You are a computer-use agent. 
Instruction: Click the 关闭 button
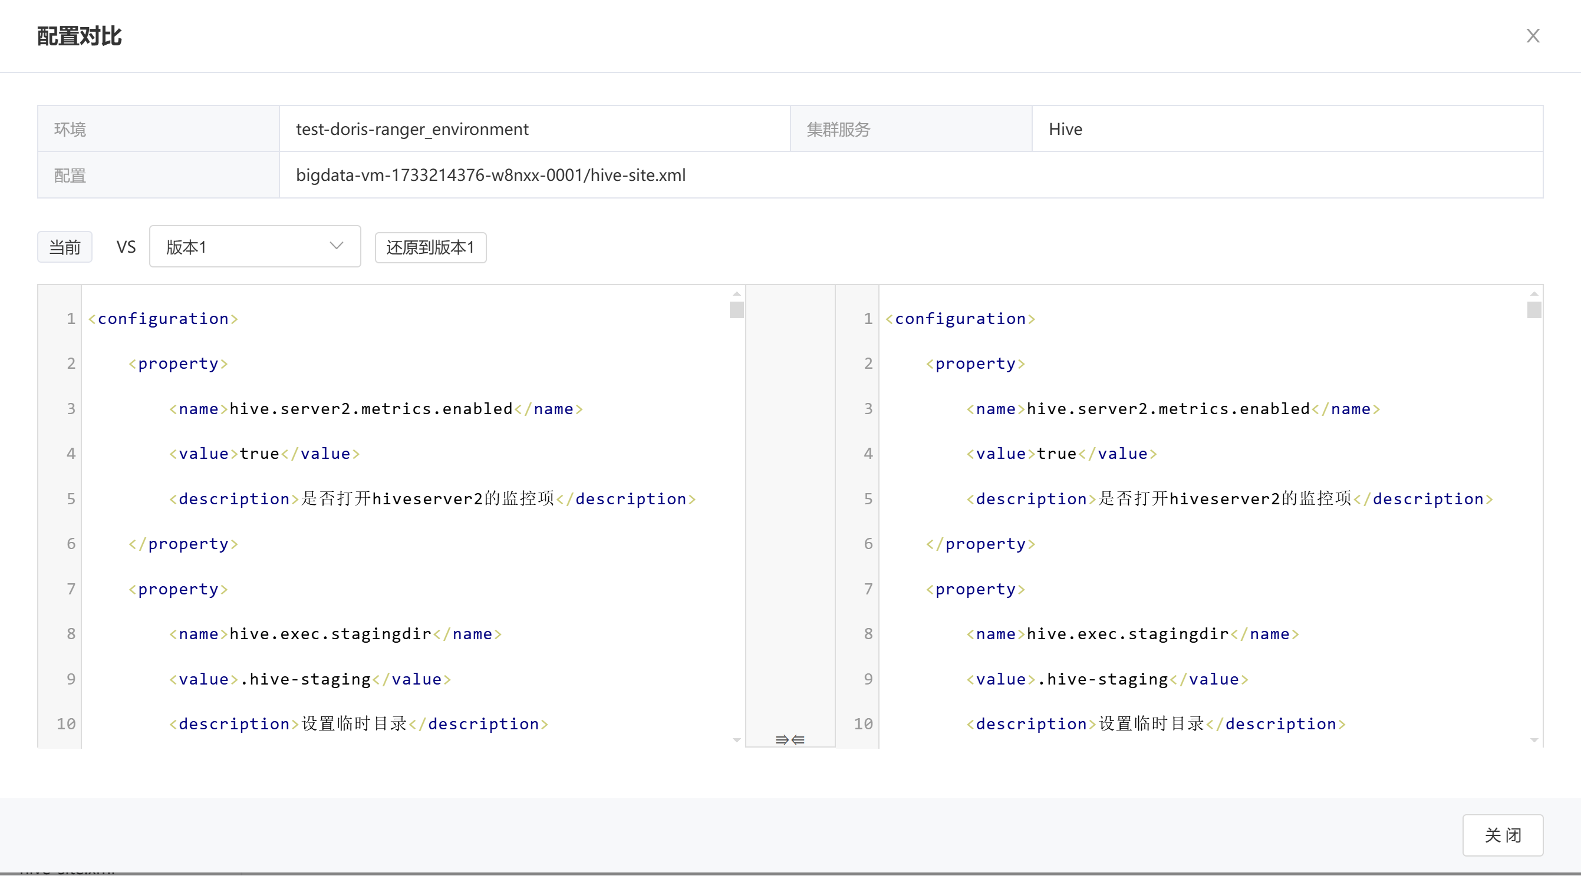coord(1503,835)
